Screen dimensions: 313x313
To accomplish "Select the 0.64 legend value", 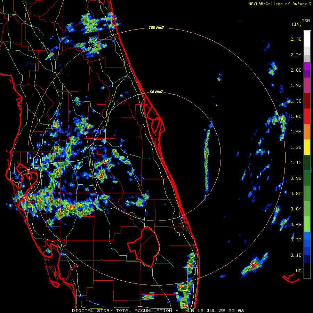I will (x=296, y=209).
